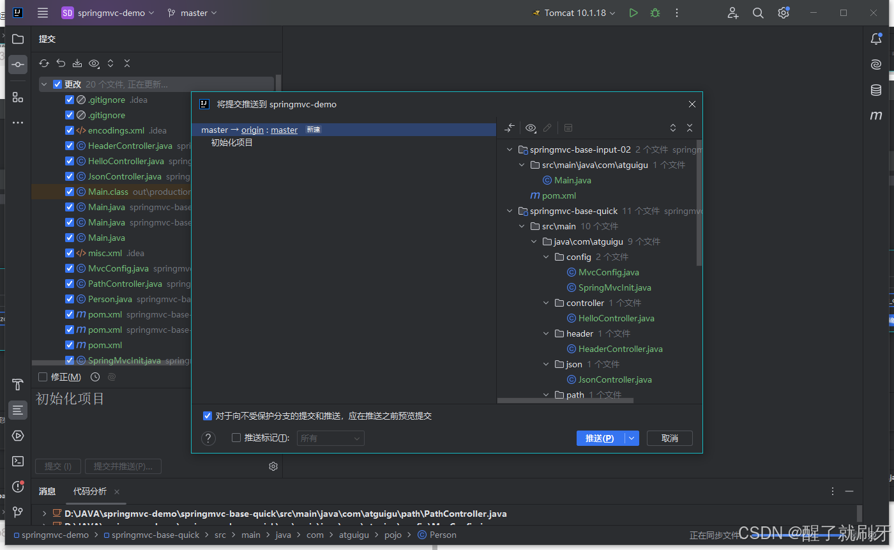Collapse the springmvc-base-input-02 tree node

(x=510, y=149)
